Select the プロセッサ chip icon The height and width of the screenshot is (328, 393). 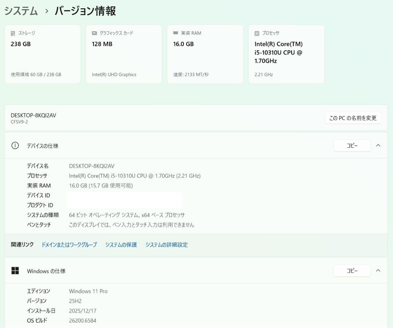click(257, 33)
